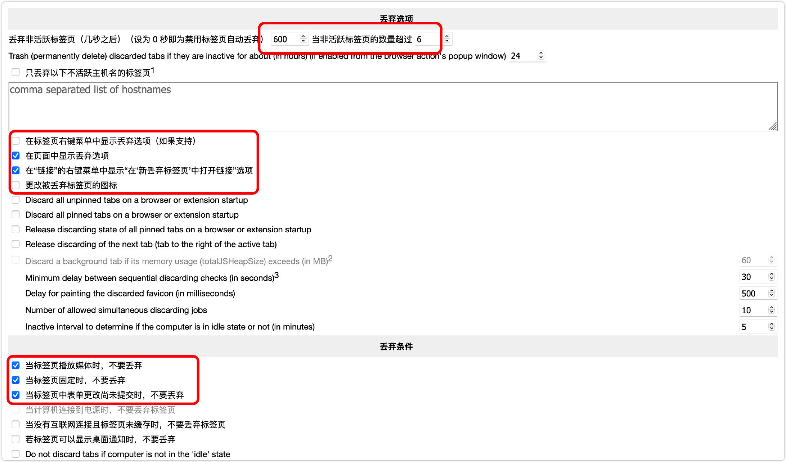Click the 丢弃条件 section heading

[x=396, y=346]
